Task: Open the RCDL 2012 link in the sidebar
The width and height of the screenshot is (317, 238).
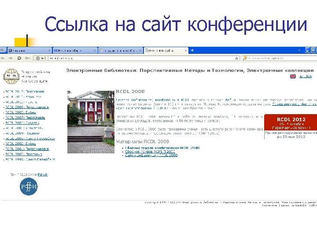Action: [x=25, y=92]
